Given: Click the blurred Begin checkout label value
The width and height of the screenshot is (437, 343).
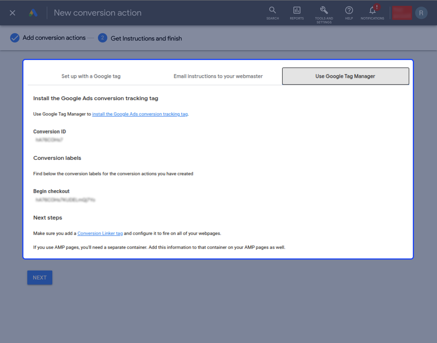Looking at the screenshot, I should click(66, 200).
